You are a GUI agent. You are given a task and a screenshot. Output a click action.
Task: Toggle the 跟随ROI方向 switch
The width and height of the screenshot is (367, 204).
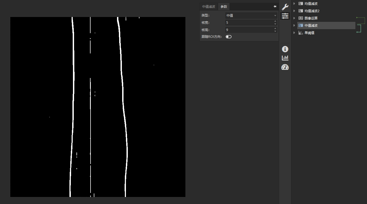tap(229, 37)
